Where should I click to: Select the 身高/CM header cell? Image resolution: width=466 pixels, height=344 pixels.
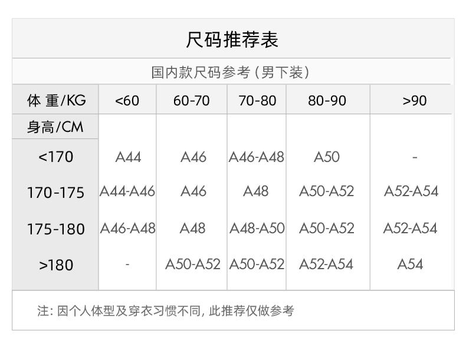(x=56, y=127)
